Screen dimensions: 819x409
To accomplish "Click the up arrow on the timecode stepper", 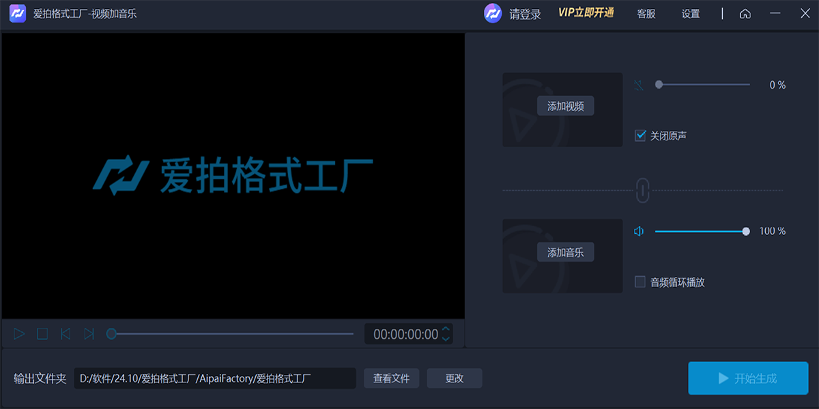I will coord(444,330).
